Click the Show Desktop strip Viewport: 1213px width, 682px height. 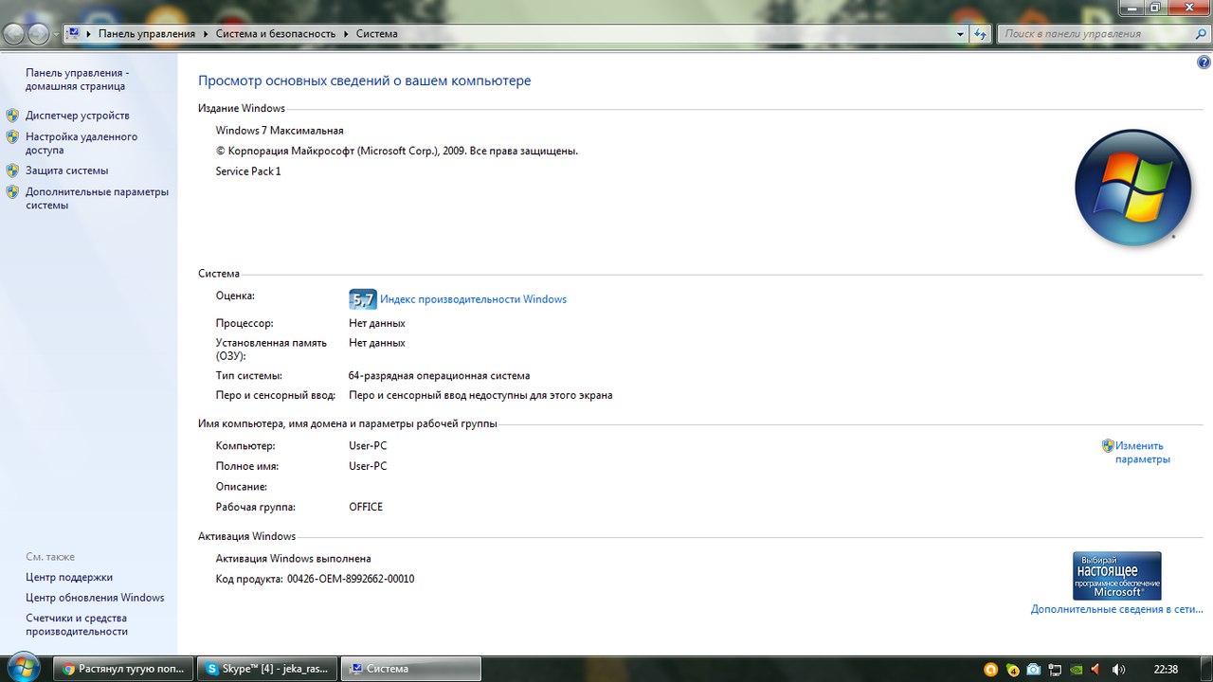tap(1206, 669)
